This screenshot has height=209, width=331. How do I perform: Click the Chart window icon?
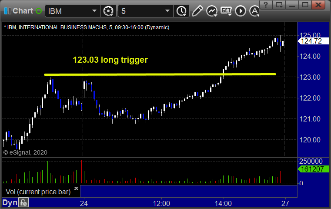(x=7, y=11)
